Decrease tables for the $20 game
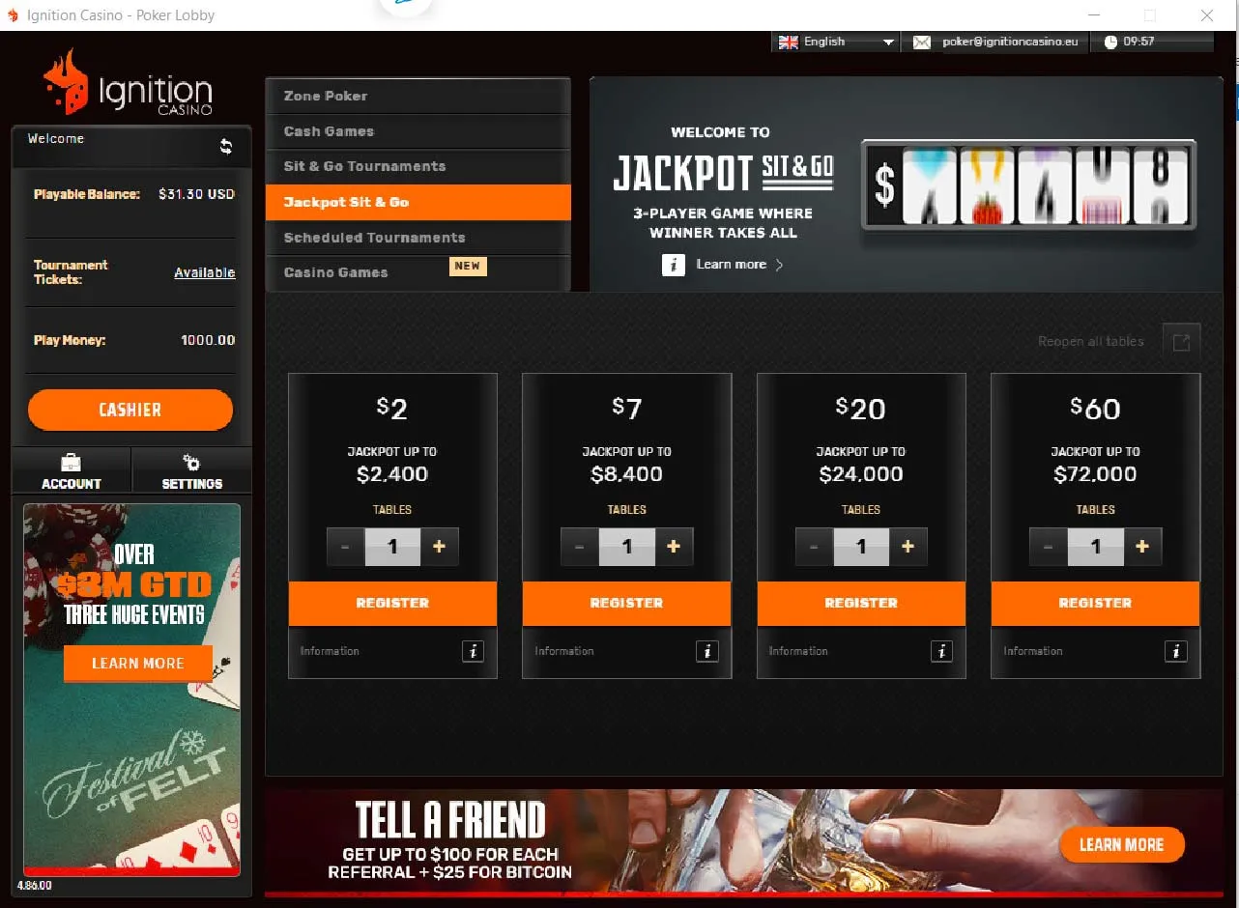1239x908 pixels. (814, 547)
